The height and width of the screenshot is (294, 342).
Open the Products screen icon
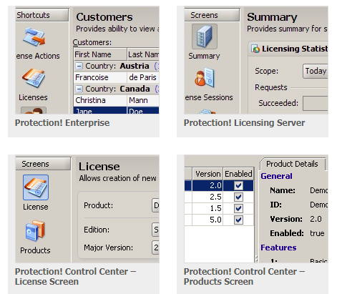[x=35, y=230]
